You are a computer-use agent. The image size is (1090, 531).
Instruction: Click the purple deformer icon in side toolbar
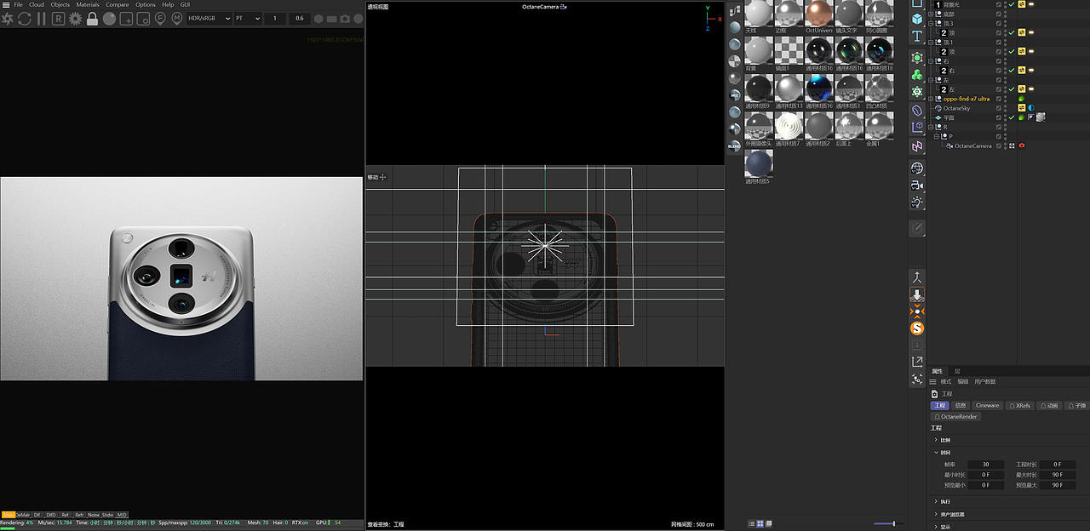917,110
